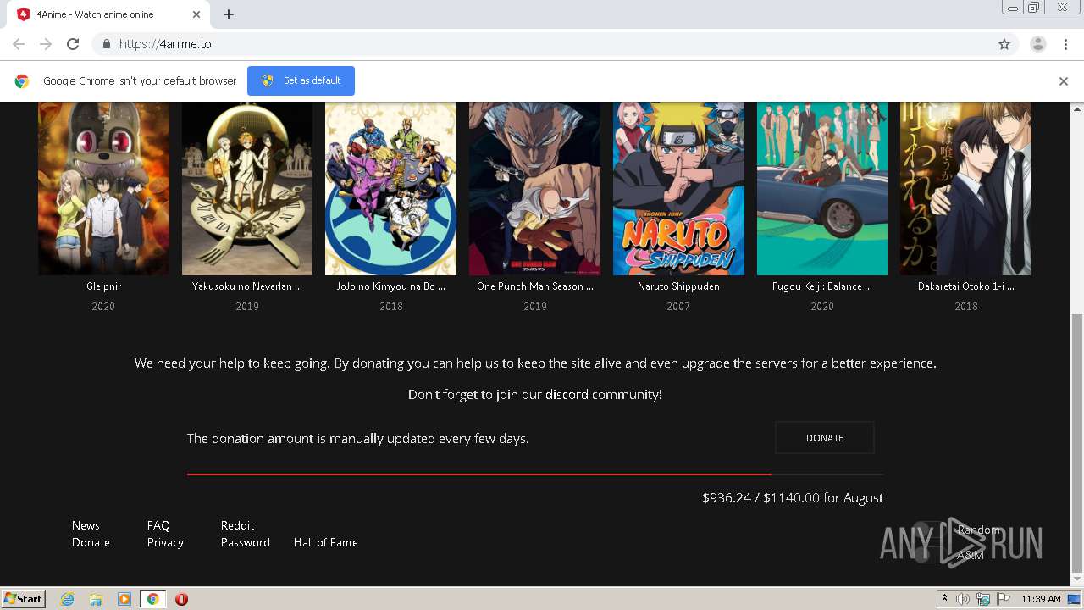Click the browser forward arrow
This screenshot has width=1084, height=610.
click(46, 44)
